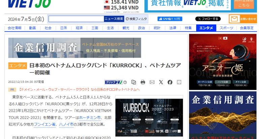Open the 政治 menu item
The width and height of the screenshot is (259, 139).
(141, 28)
